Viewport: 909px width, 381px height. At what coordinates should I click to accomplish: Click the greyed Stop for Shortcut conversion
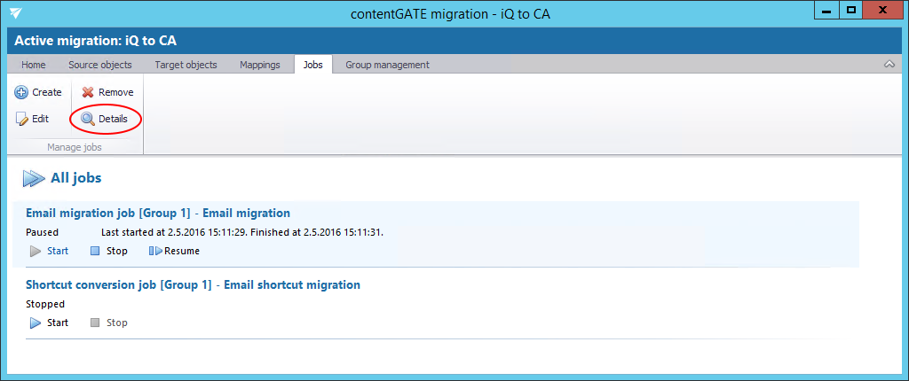96,323
